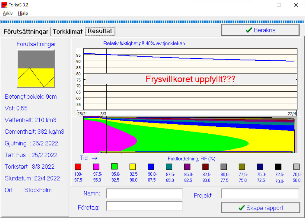
Task: Switch to the Torkklimat tab
Action: (68, 32)
